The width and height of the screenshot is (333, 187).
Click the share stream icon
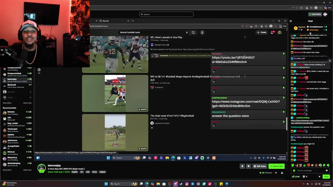tap(276, 173)
